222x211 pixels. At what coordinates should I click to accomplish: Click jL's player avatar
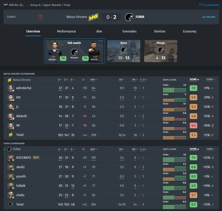(11, 107)
